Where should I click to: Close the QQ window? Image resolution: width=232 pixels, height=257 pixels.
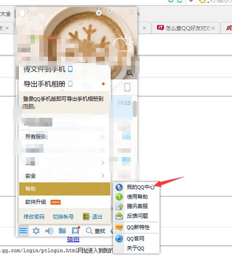(x=132, y=12)
